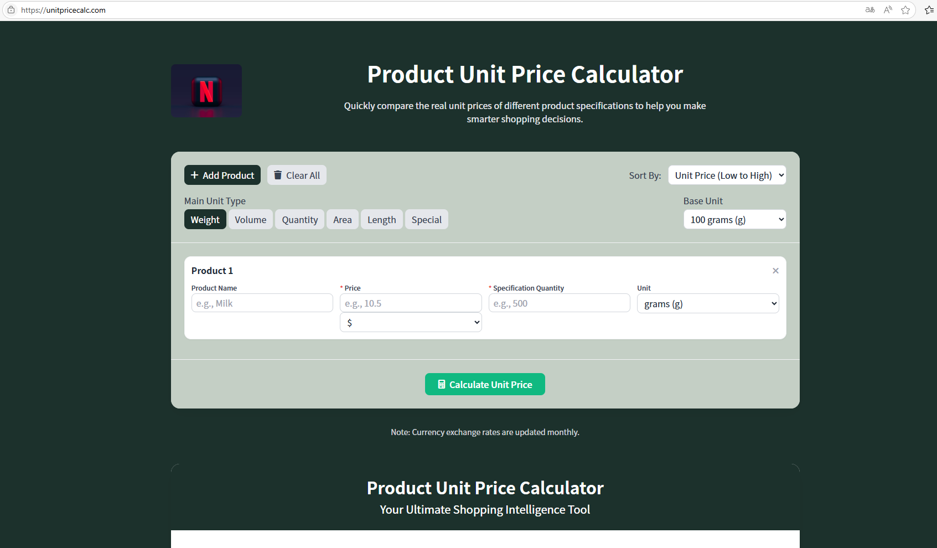Open the favorites list icon
The height and width of the screenshot is (548, 937).
[929, 10]
